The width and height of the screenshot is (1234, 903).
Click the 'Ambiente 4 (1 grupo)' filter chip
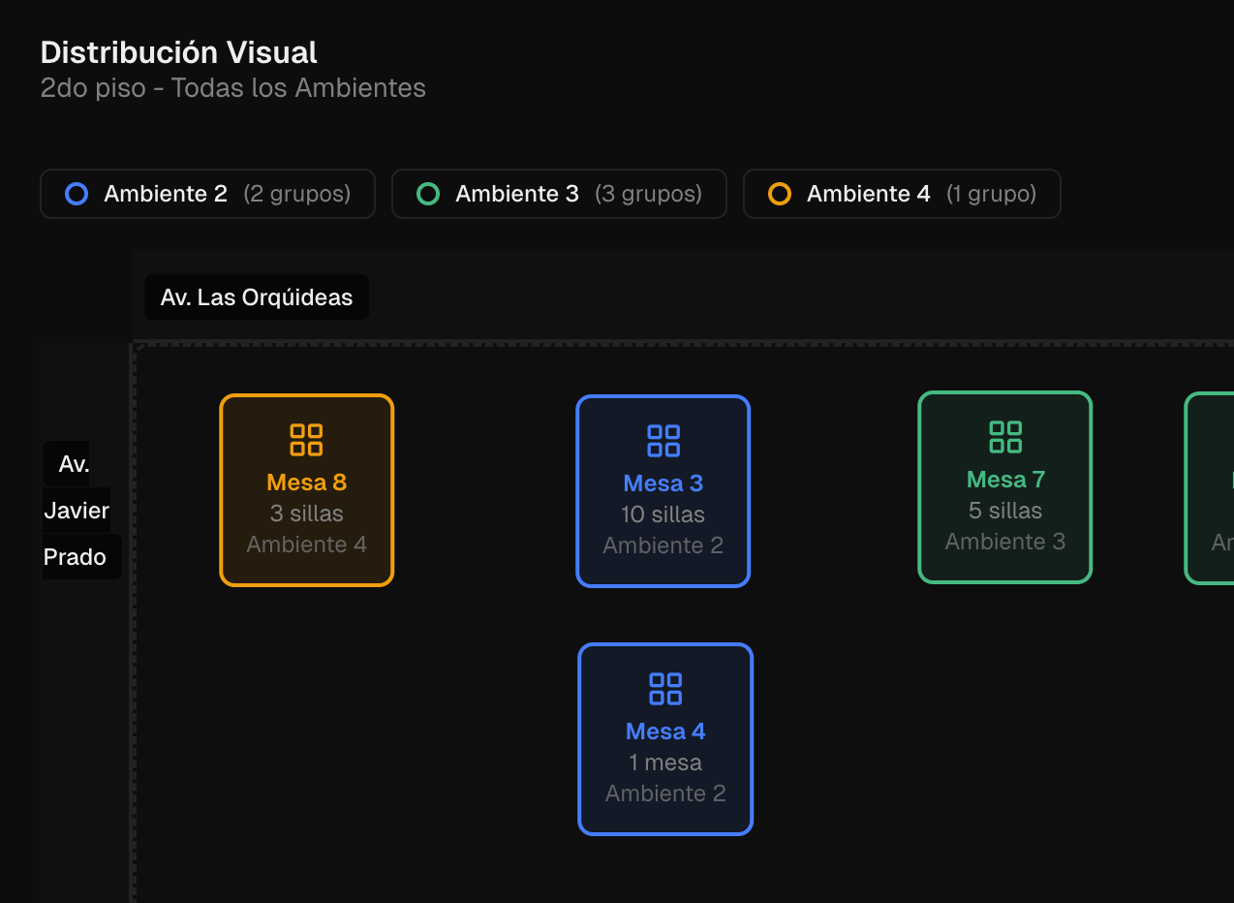pyautogui.click(x=901, y=193)
